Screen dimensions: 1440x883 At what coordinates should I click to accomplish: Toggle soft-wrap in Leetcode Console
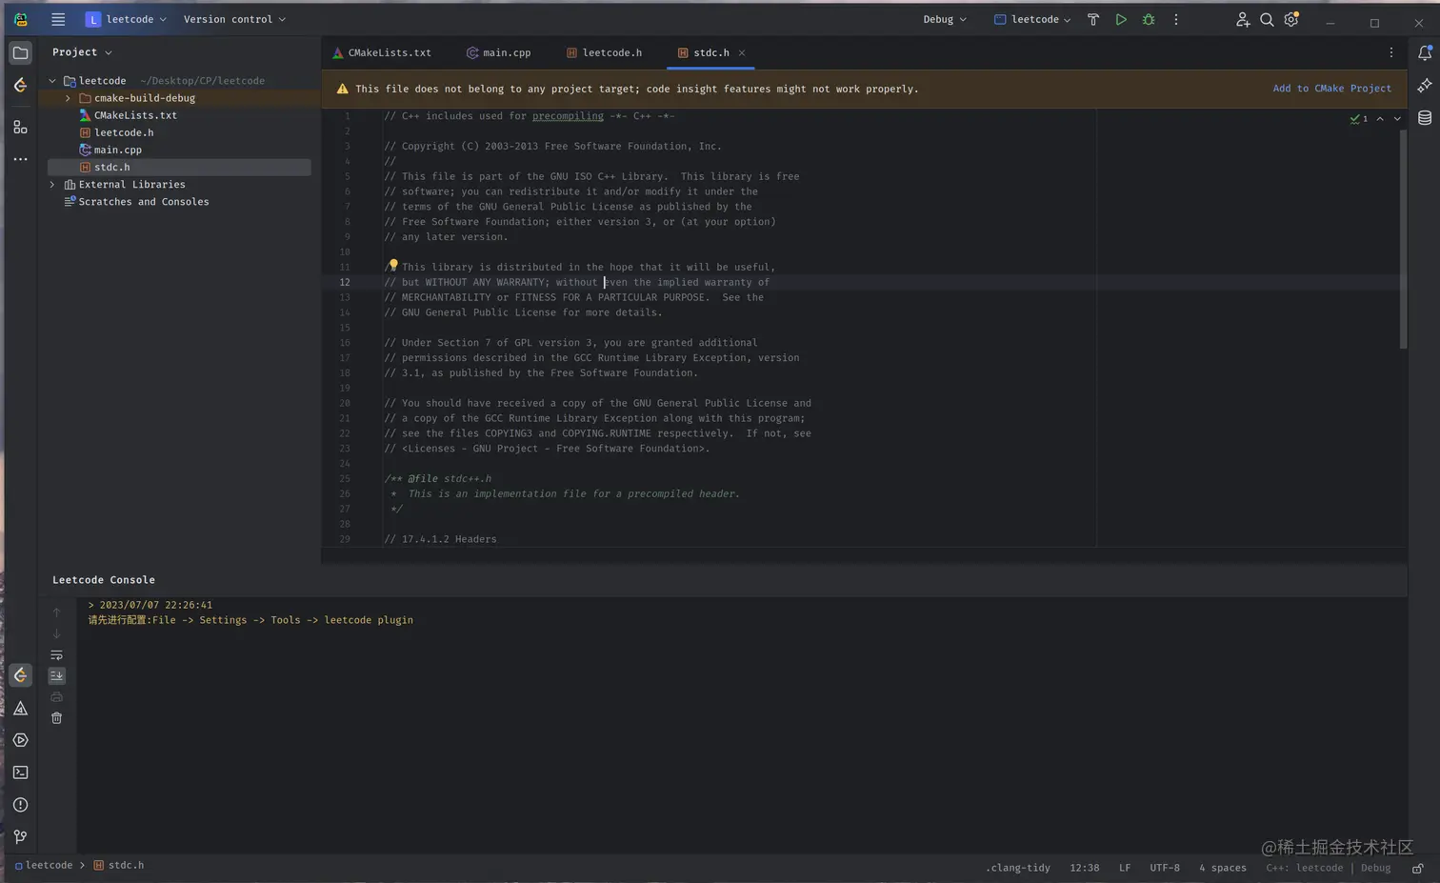[x=56, y=654]
